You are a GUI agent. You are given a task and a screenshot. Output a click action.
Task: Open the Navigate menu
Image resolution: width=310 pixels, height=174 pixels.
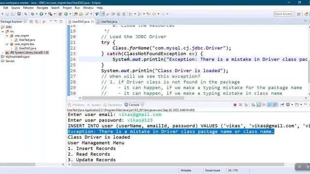42,8
